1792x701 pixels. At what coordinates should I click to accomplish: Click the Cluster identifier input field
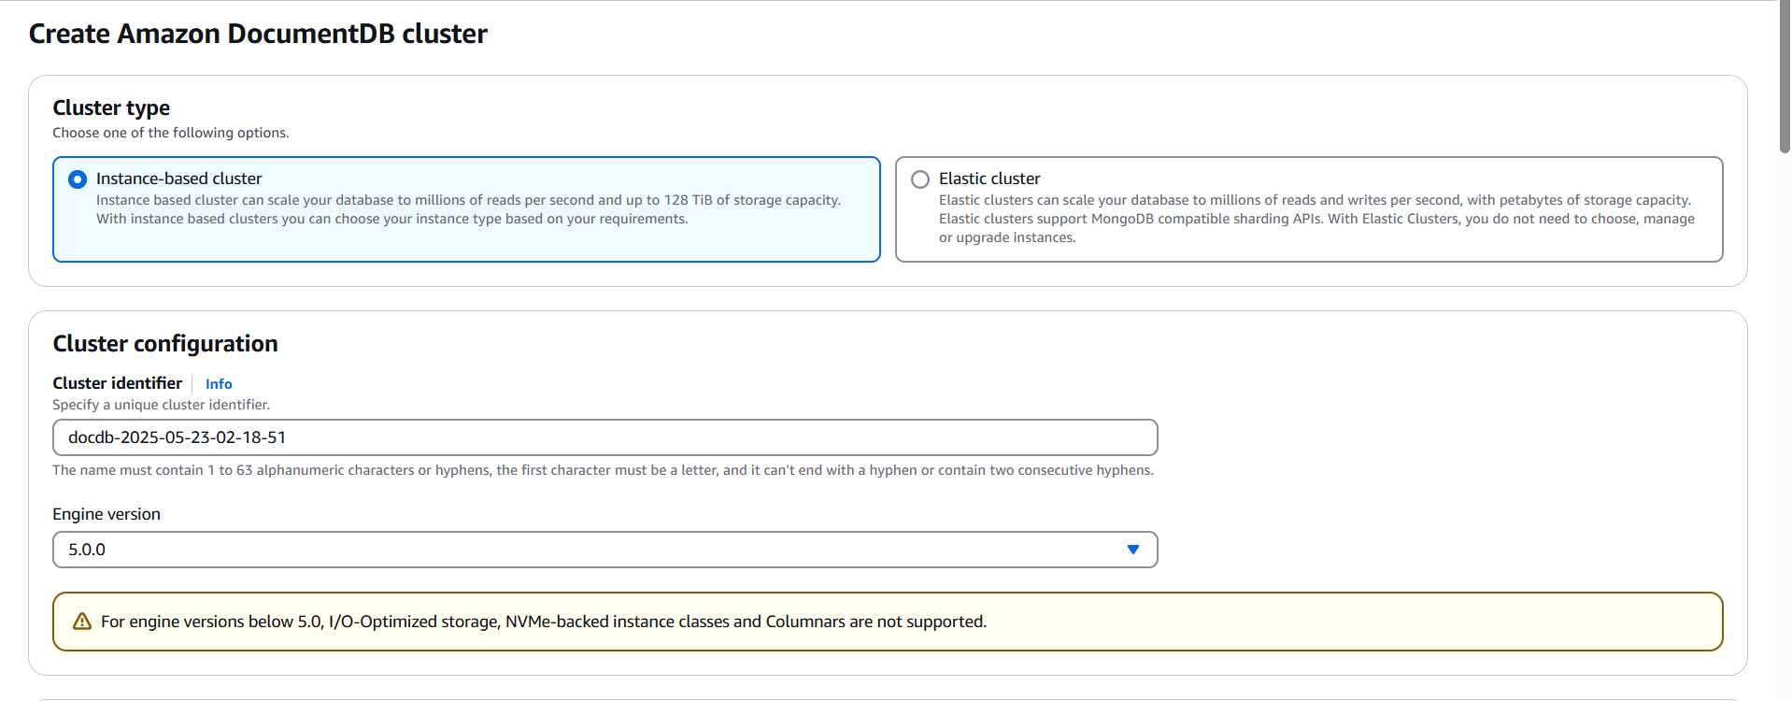click(x=605, y=437)
